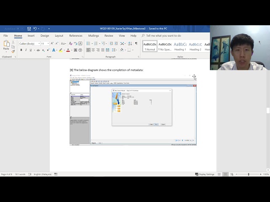Select the embedded metadata screenshot image
The width and height of the screenshot is (270, 202).
(133, 110)
